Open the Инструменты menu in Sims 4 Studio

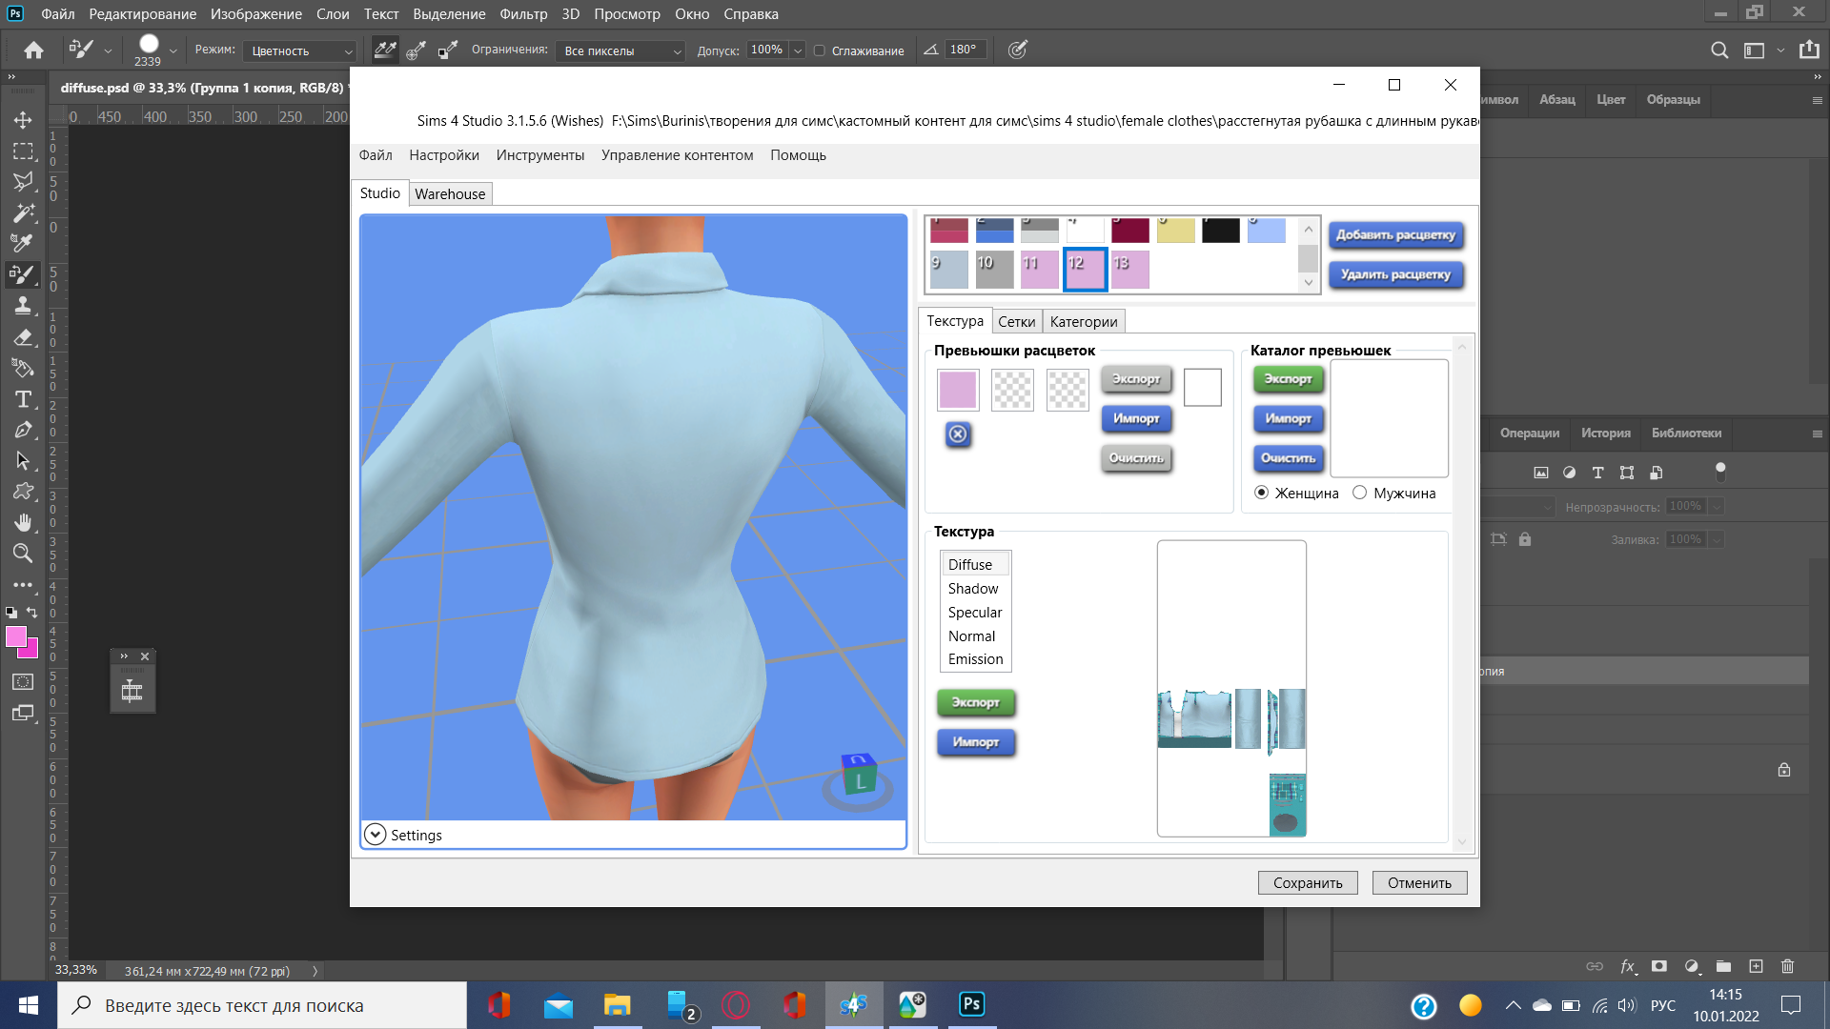pyautogui.click(x=539, y=155)
